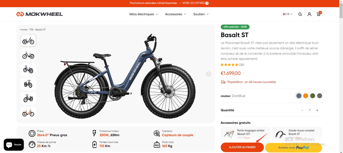Viewport: 343px width, 153px height.
Task: Go to next product image arrow
Action: 208,74
